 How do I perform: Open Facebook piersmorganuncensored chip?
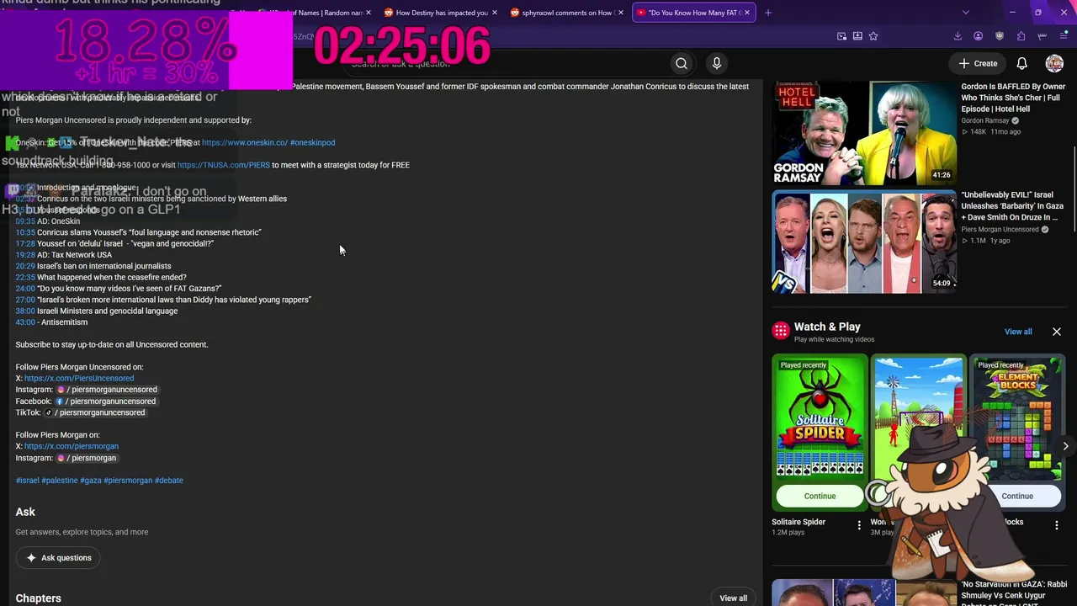105,401
